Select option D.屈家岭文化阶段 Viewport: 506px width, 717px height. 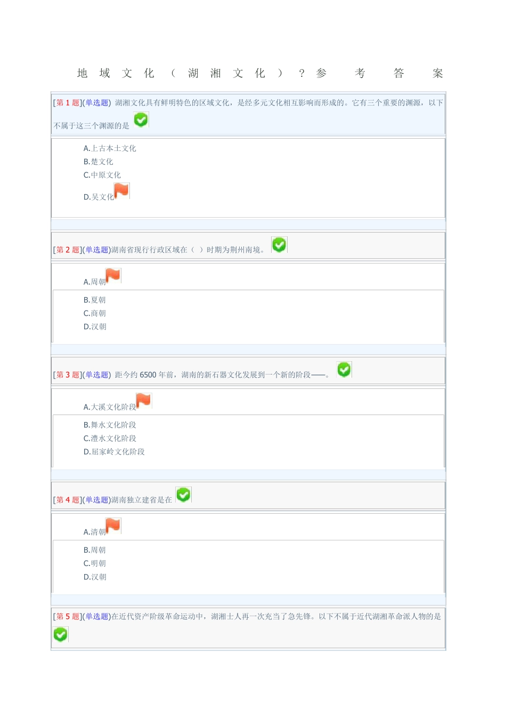tap(114, 451)
